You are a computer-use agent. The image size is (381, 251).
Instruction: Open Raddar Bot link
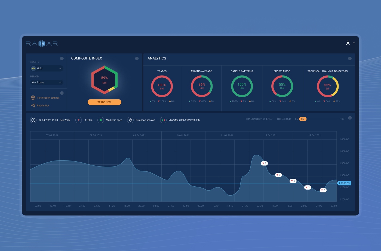[43, 105]
